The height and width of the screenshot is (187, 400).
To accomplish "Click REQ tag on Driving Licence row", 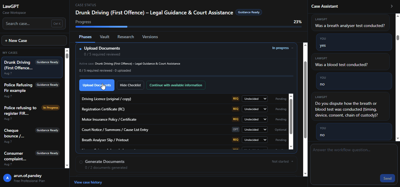I will pyautogui.click(x=236, y=99).
